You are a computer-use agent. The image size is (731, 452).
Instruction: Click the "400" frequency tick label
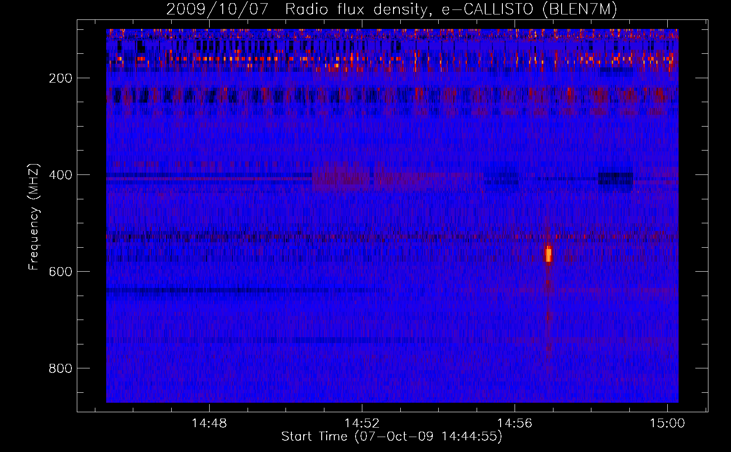(x=61, y=175)
